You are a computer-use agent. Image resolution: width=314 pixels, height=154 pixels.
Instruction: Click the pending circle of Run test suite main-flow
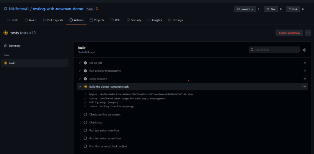(x=85, y=130)
